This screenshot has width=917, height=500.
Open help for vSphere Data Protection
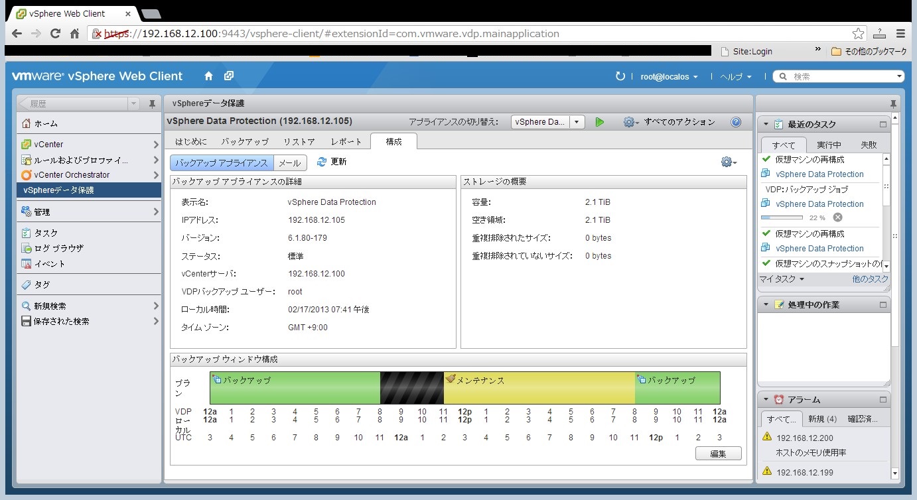click(735, 122)
